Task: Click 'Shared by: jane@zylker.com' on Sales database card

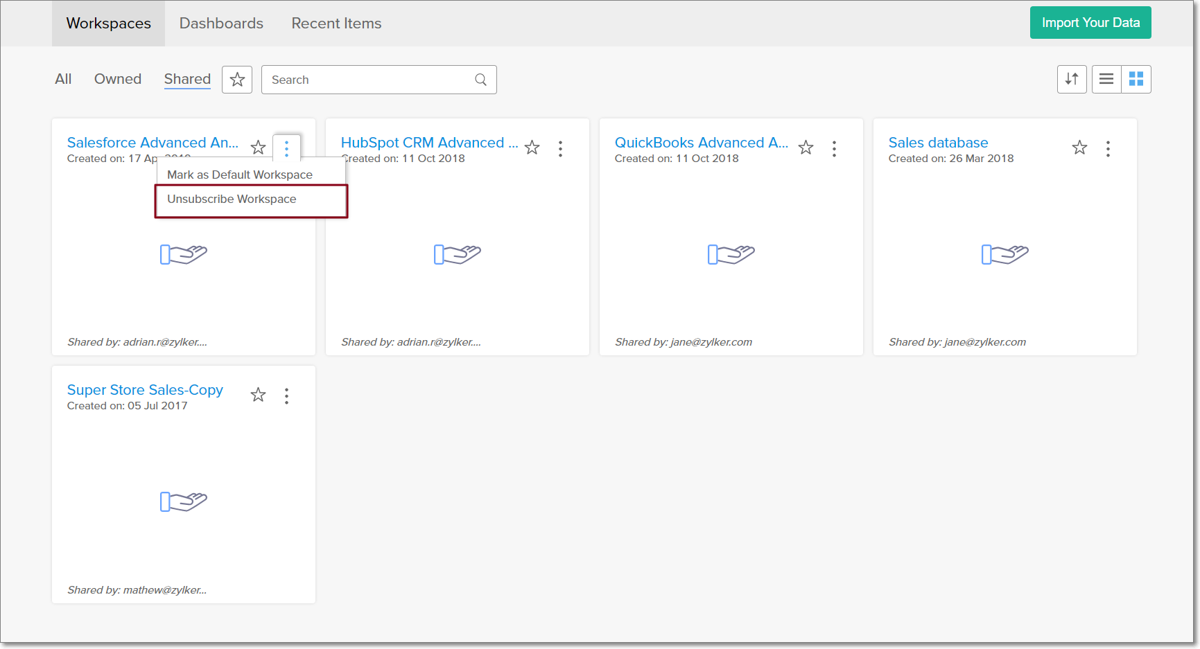Action: pos(957,342)
